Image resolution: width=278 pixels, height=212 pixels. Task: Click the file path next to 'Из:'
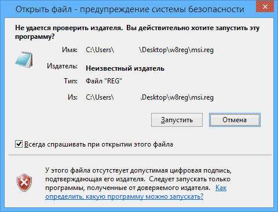149,97
